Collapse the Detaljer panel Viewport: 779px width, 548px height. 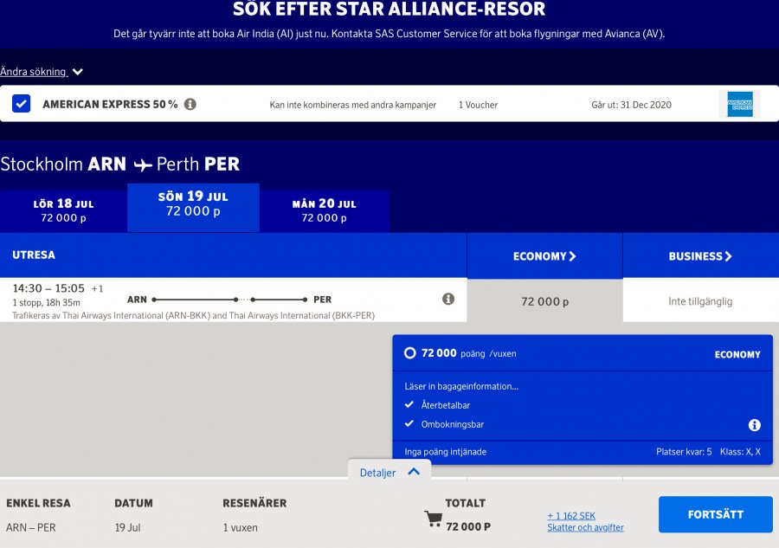coord(389,473)
